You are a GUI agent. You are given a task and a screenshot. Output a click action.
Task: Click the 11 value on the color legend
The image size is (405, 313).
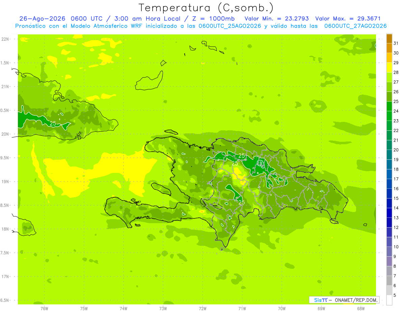pyautogui.click(x=396, y=237)
